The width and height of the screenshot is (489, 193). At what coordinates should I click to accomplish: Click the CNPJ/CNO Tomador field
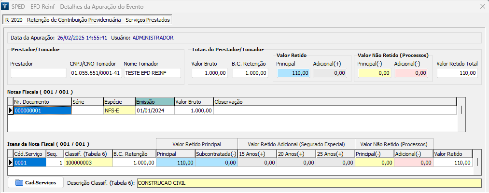point(95,73)
